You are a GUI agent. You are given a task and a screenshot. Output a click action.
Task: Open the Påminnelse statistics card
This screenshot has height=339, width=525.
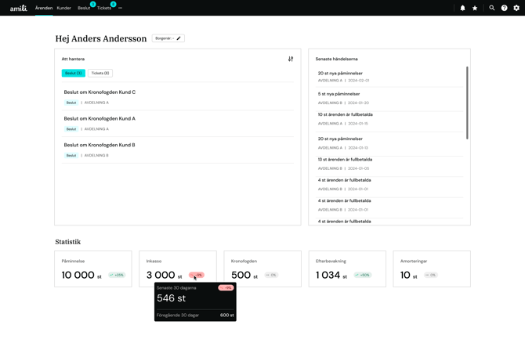coord(92,269)
